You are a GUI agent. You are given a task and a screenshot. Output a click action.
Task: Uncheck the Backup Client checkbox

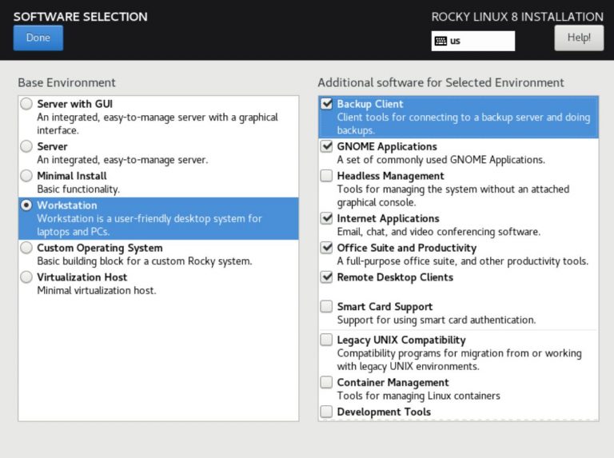point(326,104)
